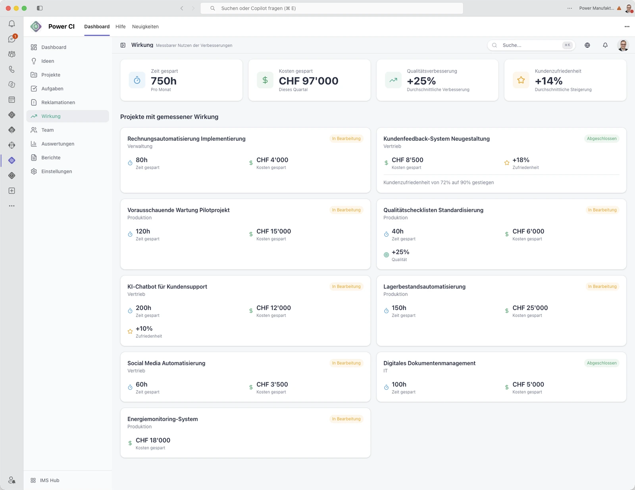Open the Calendar icon in left rail
This screenshot has height=490, width=635.
point(12,100)
